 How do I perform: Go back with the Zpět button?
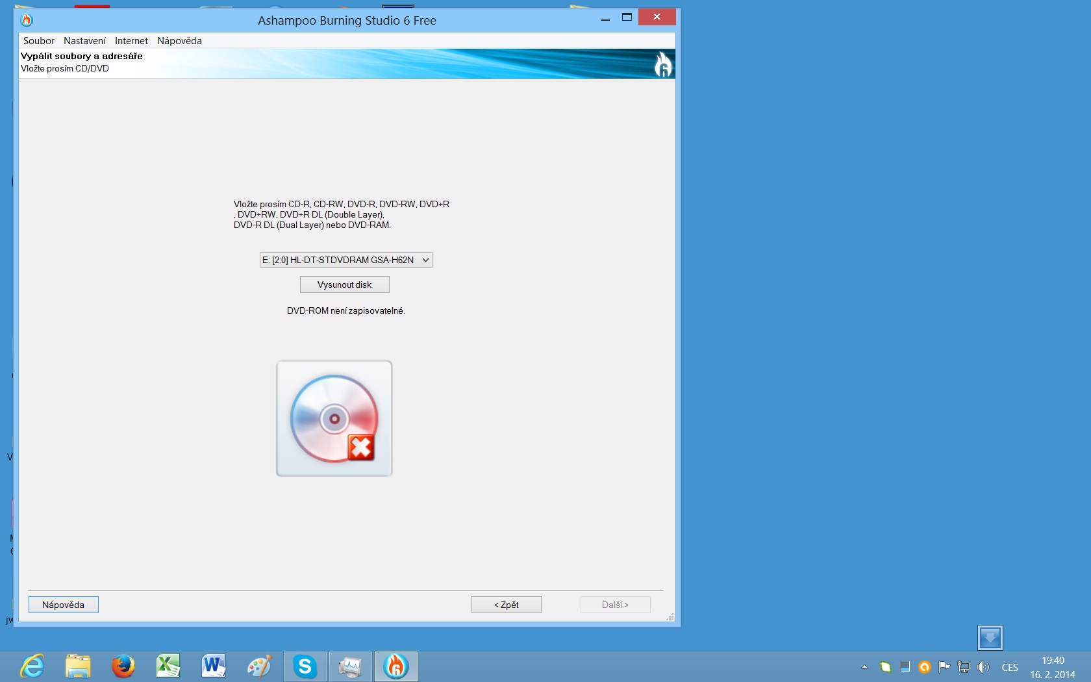pos(507,605)
